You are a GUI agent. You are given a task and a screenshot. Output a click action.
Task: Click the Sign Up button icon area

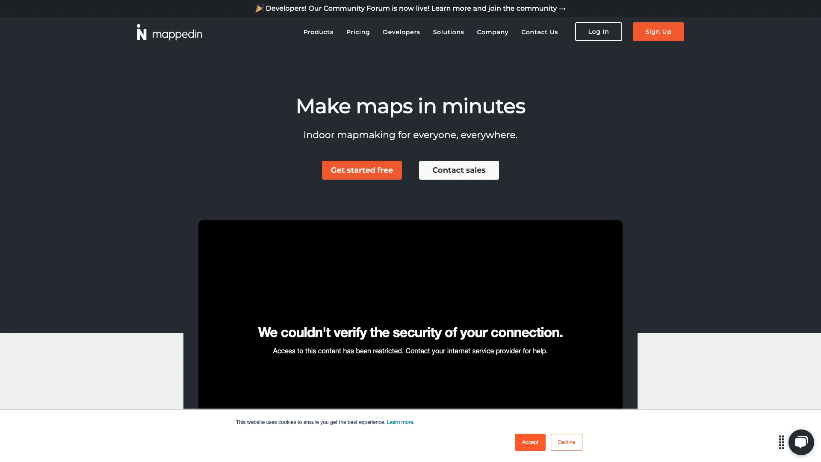pyautogui.click(x=658, y=32)
